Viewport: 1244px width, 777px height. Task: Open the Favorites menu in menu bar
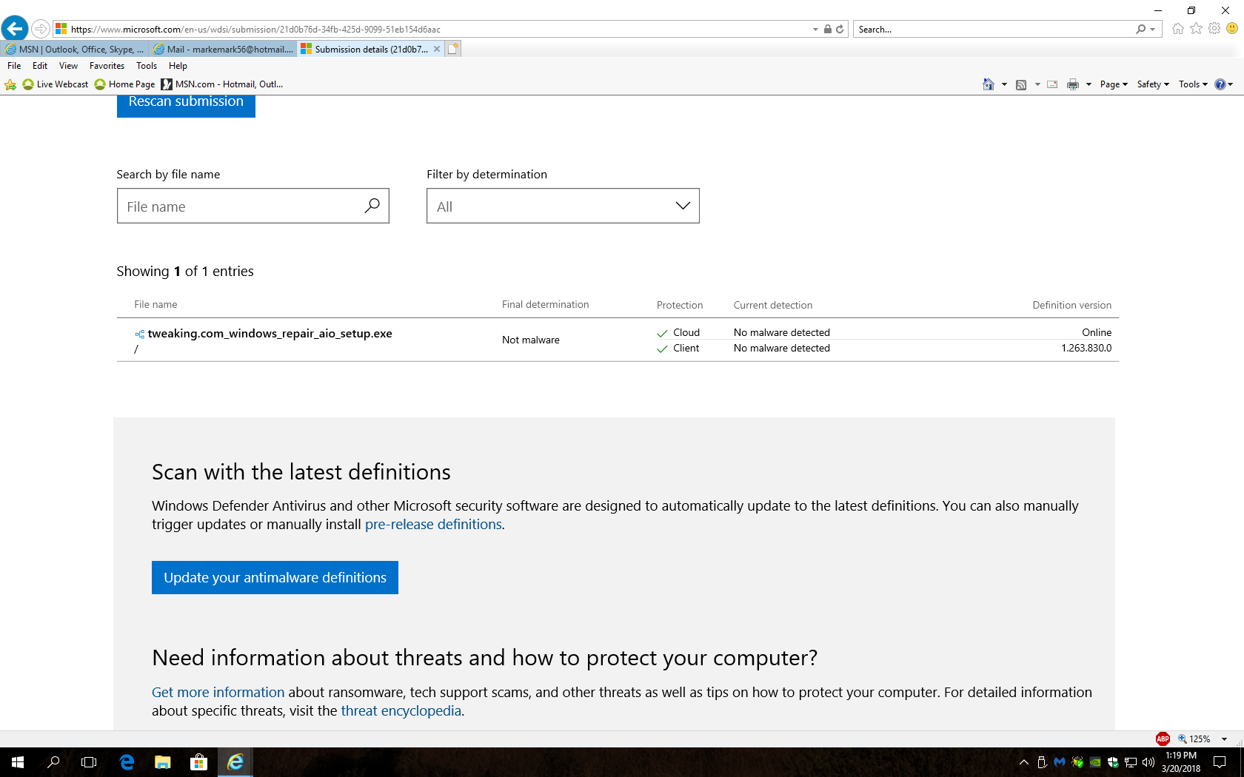point(107,66)
